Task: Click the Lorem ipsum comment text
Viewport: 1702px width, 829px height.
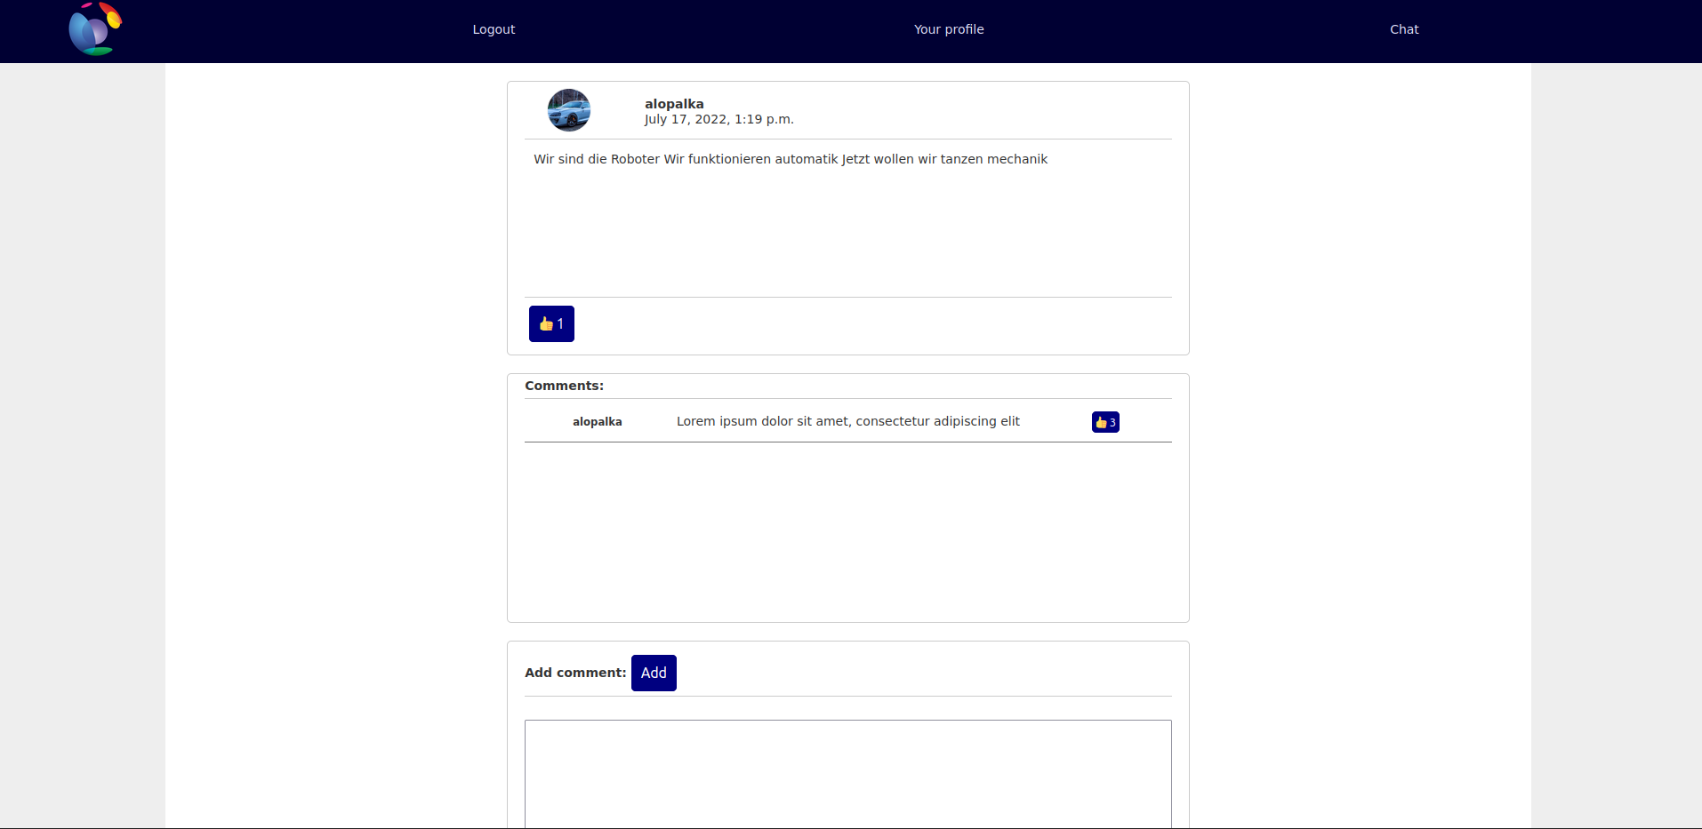Action: [x=848, y=421]
